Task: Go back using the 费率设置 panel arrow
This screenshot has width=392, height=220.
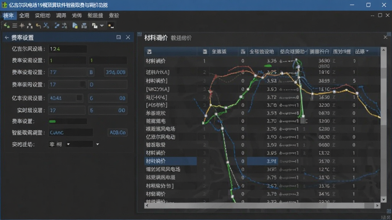Action: (7, 38)
